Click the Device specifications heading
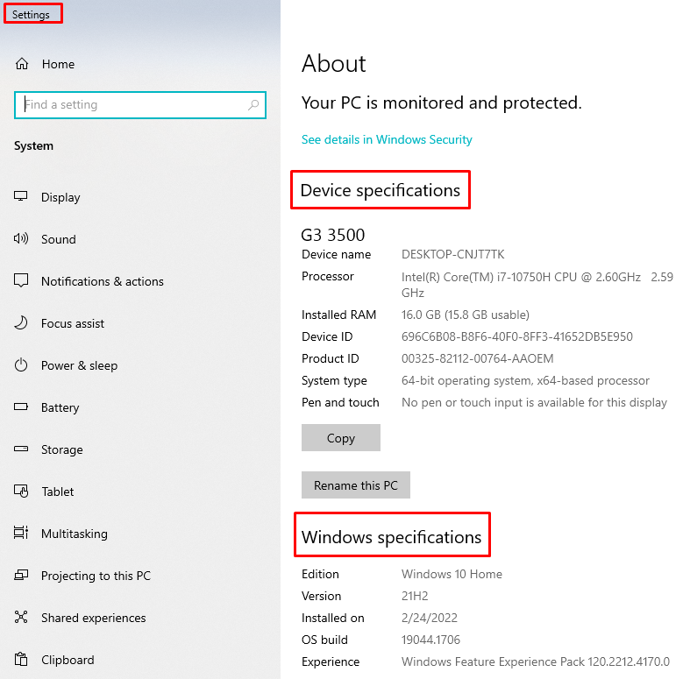 click(x=380, y=190)
